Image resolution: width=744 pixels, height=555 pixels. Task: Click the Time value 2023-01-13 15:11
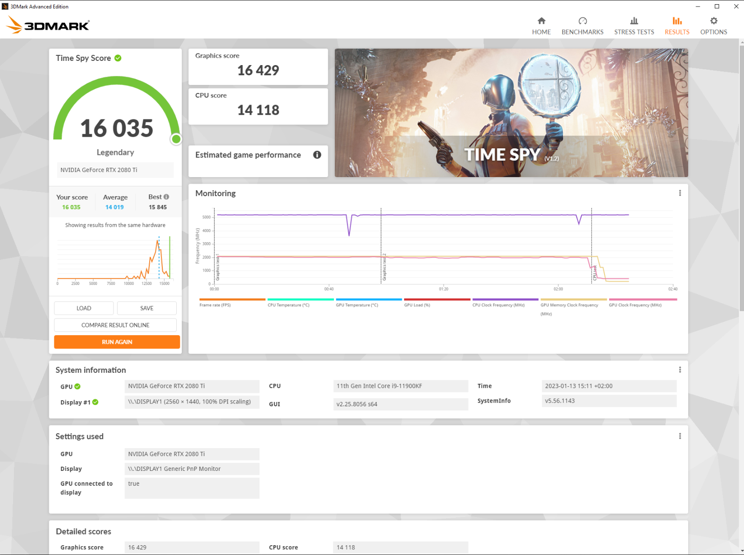point(609,386)
